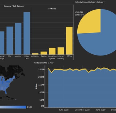Click the '4,589' legend value
The image size is (116, 113).
[29, 107]
